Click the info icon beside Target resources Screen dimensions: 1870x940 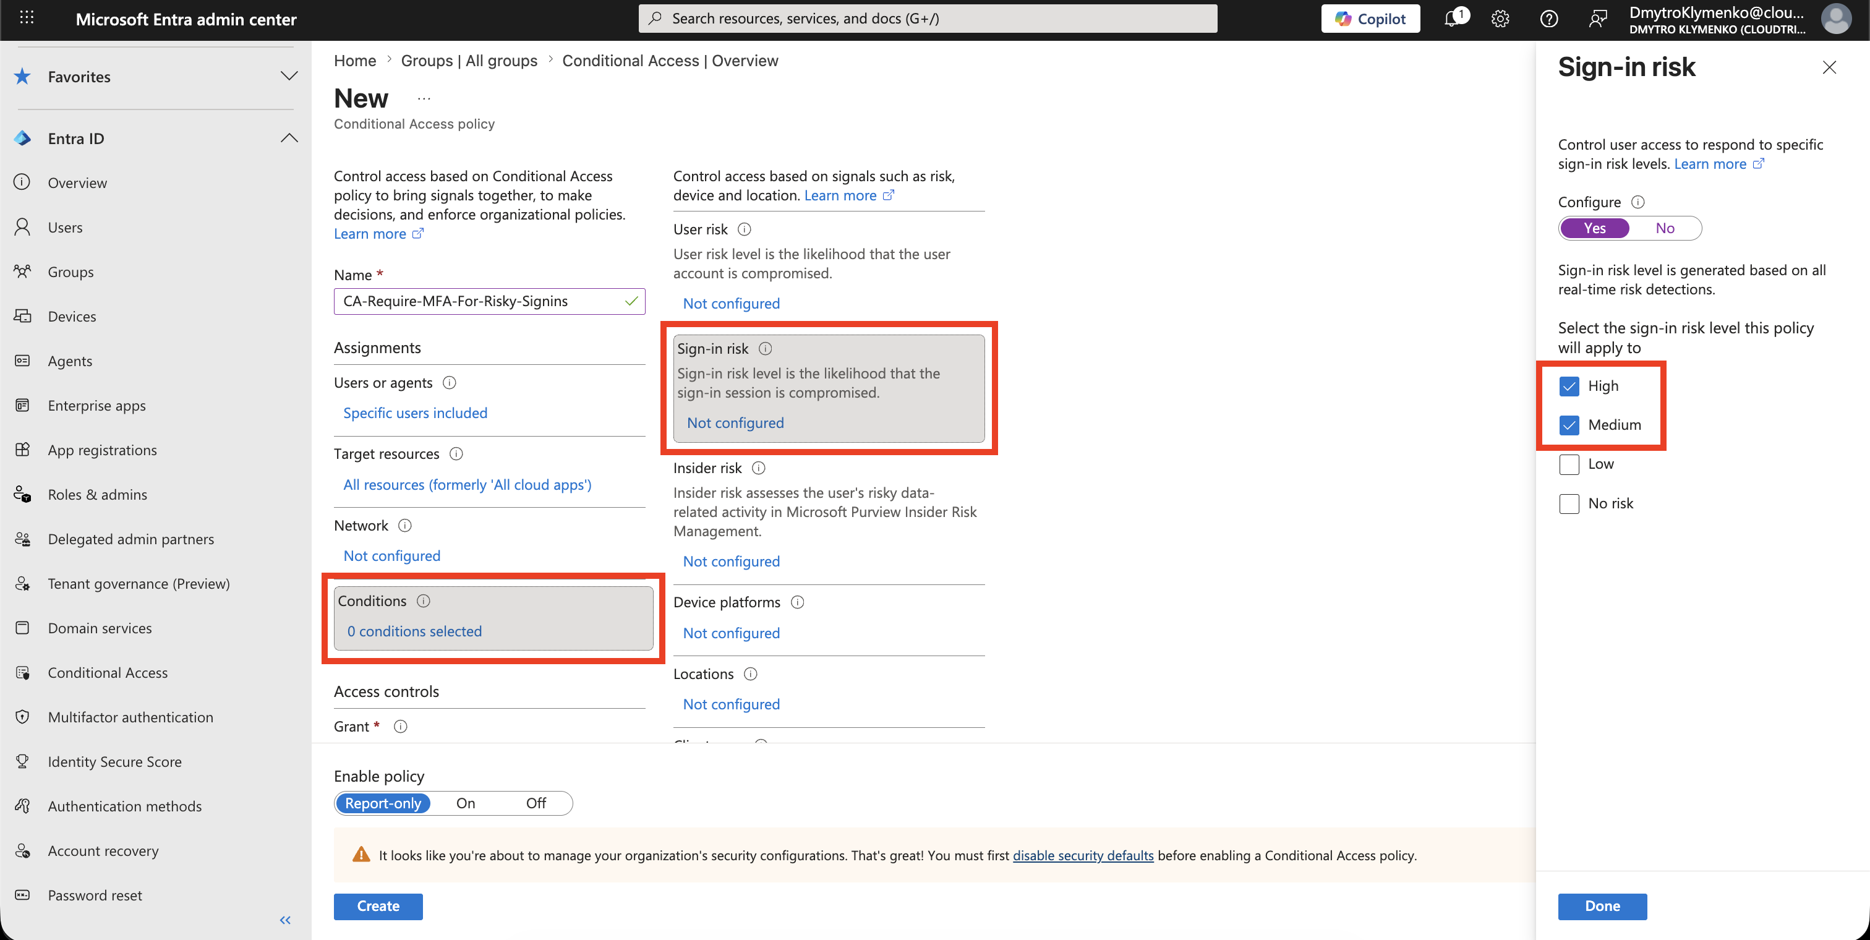456,454
